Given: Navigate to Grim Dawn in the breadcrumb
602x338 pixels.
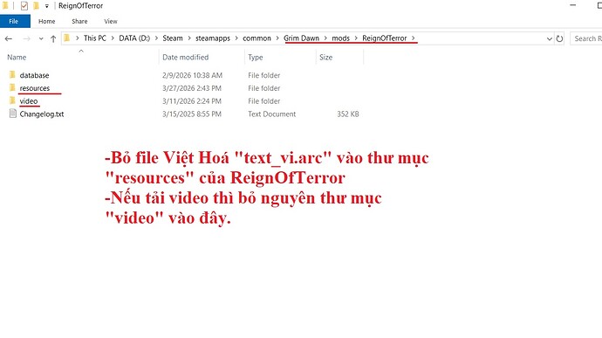Looking at the screenshot, I should [301, 38].
